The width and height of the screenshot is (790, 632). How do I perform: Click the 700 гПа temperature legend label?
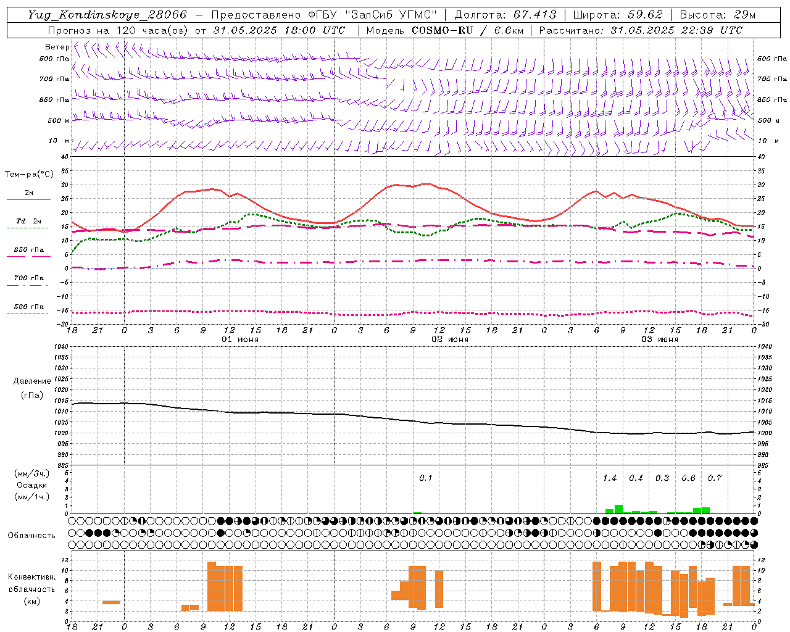click(x=29, y=278)
